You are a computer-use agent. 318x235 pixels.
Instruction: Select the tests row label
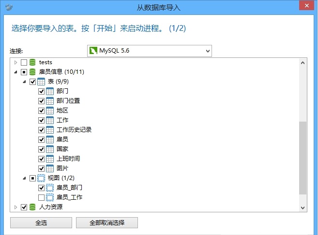pos(45,62)
